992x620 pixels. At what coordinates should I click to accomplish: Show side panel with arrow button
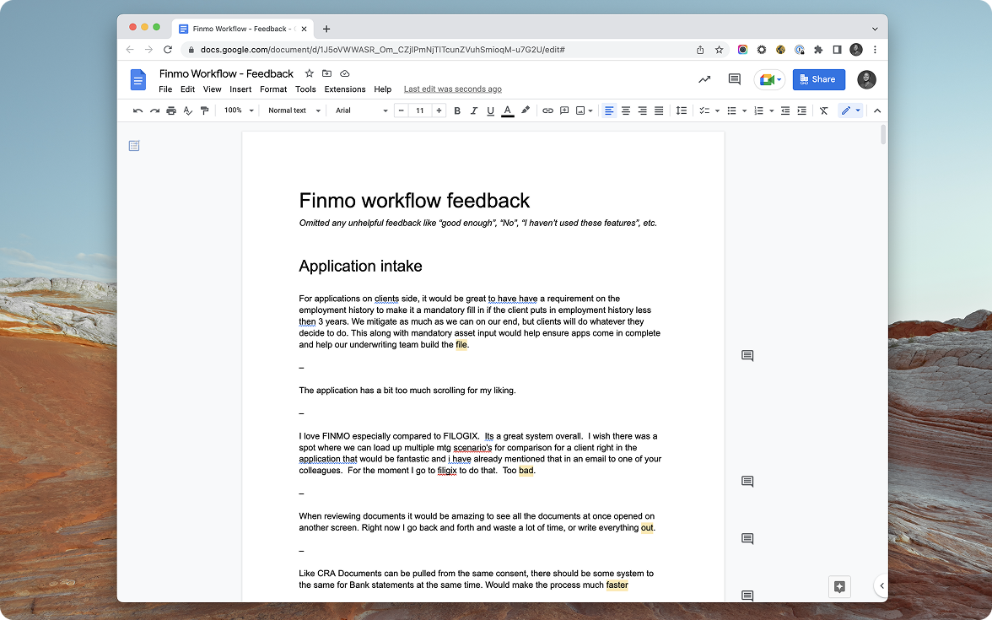[881, 585]
